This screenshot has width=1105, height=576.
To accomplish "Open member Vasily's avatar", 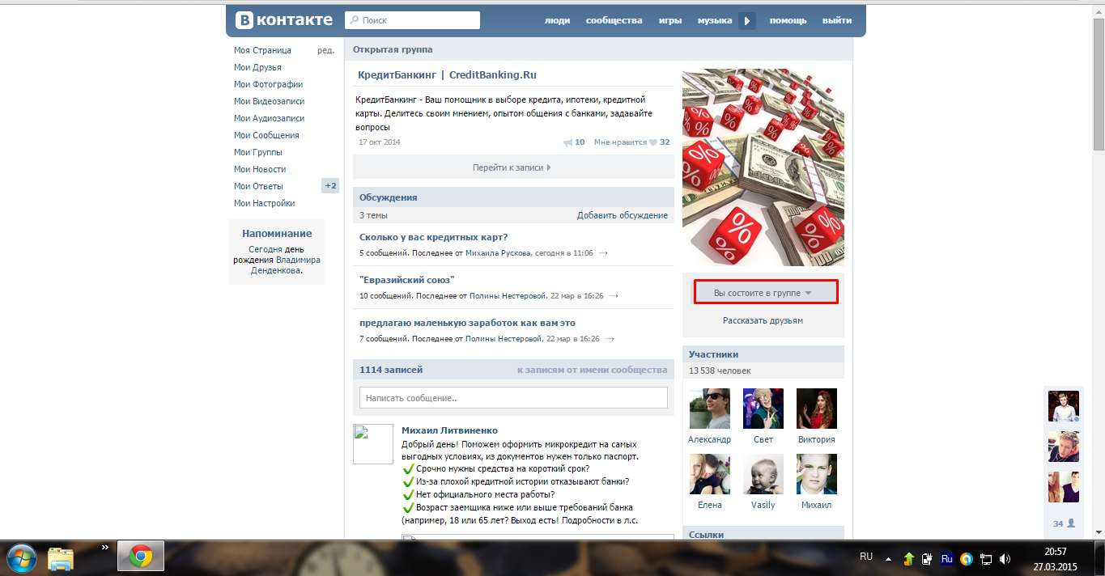I will [x=763, y=474].
